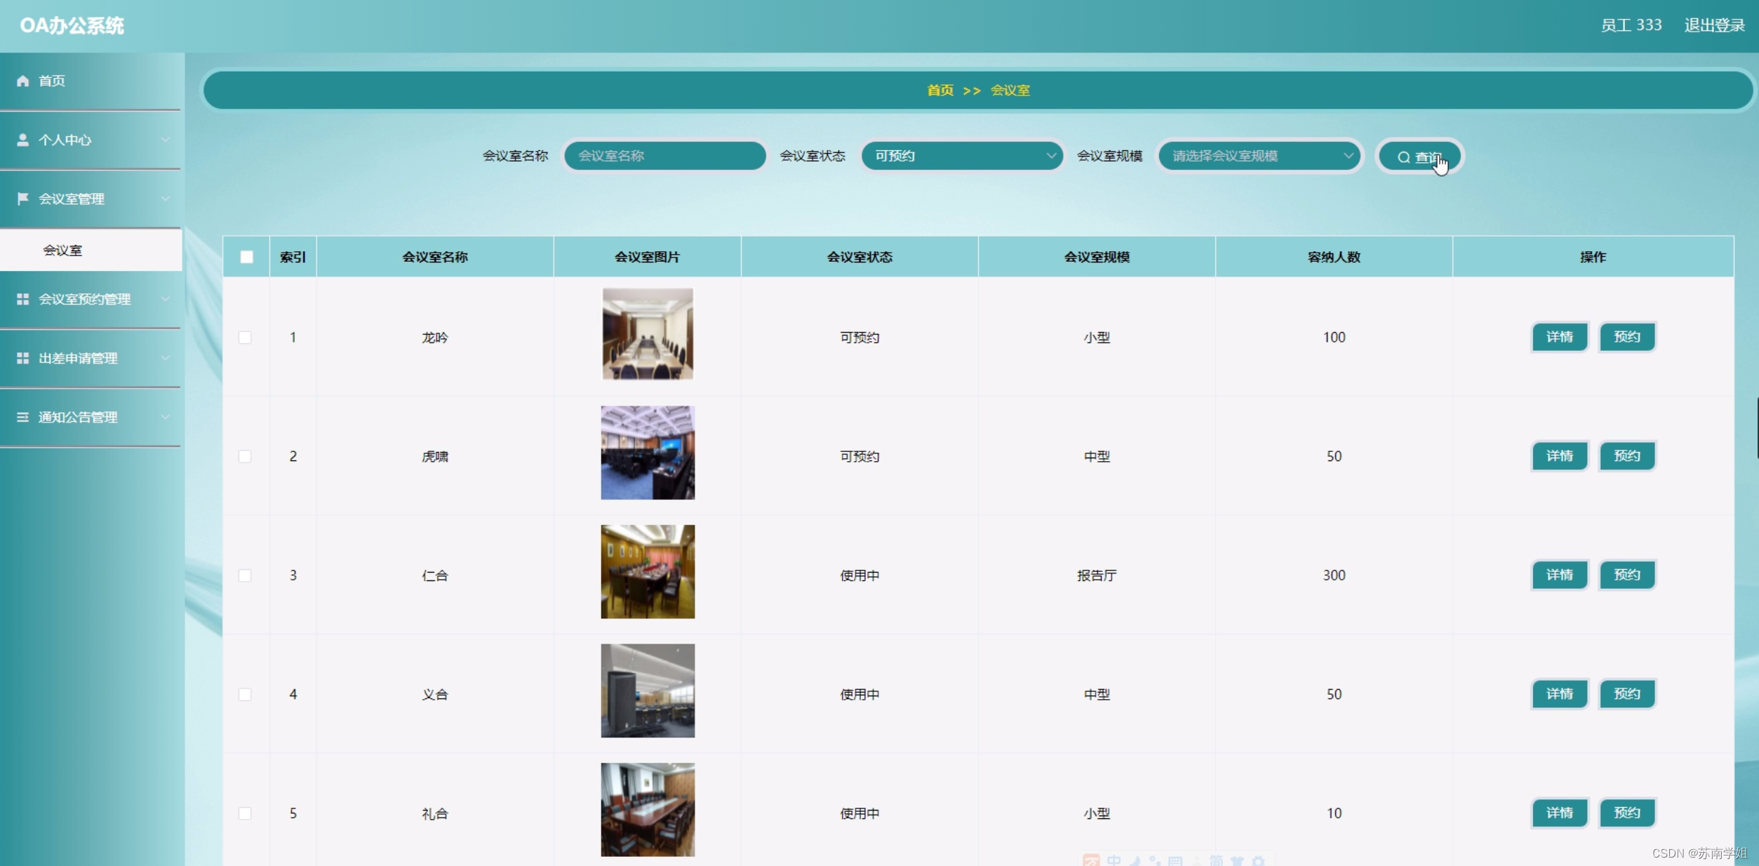This screenshot has height=866, width=1759.
Task: Tick the select-all checkbox in table header
Action: pos(246,257)
